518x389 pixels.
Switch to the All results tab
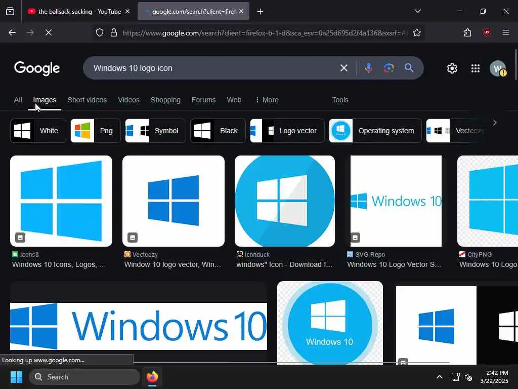coord(18,100)
